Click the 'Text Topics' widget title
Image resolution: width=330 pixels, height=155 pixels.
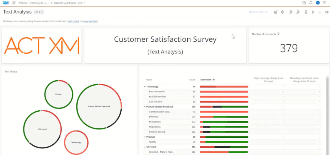(x=11, y=71)
